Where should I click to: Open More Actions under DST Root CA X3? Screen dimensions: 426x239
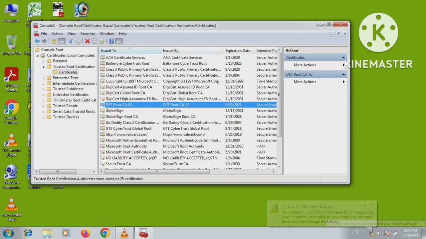pos(305,82)
